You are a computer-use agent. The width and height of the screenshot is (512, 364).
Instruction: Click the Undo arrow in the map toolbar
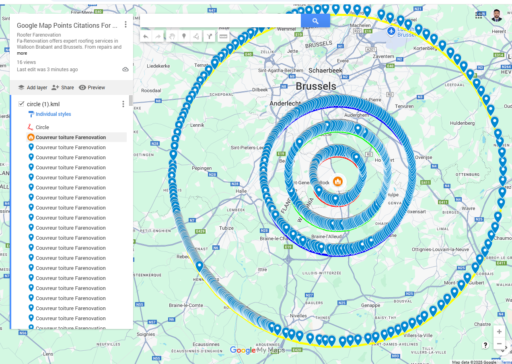point(146,36)
